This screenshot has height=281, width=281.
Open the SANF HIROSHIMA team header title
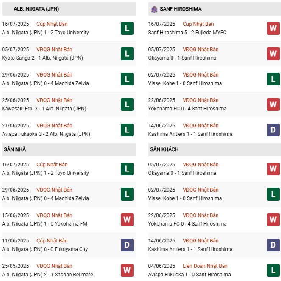181,9
